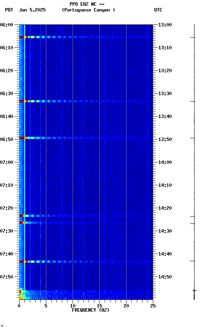Click the 14:20 UTC time label

click(165, 209)
